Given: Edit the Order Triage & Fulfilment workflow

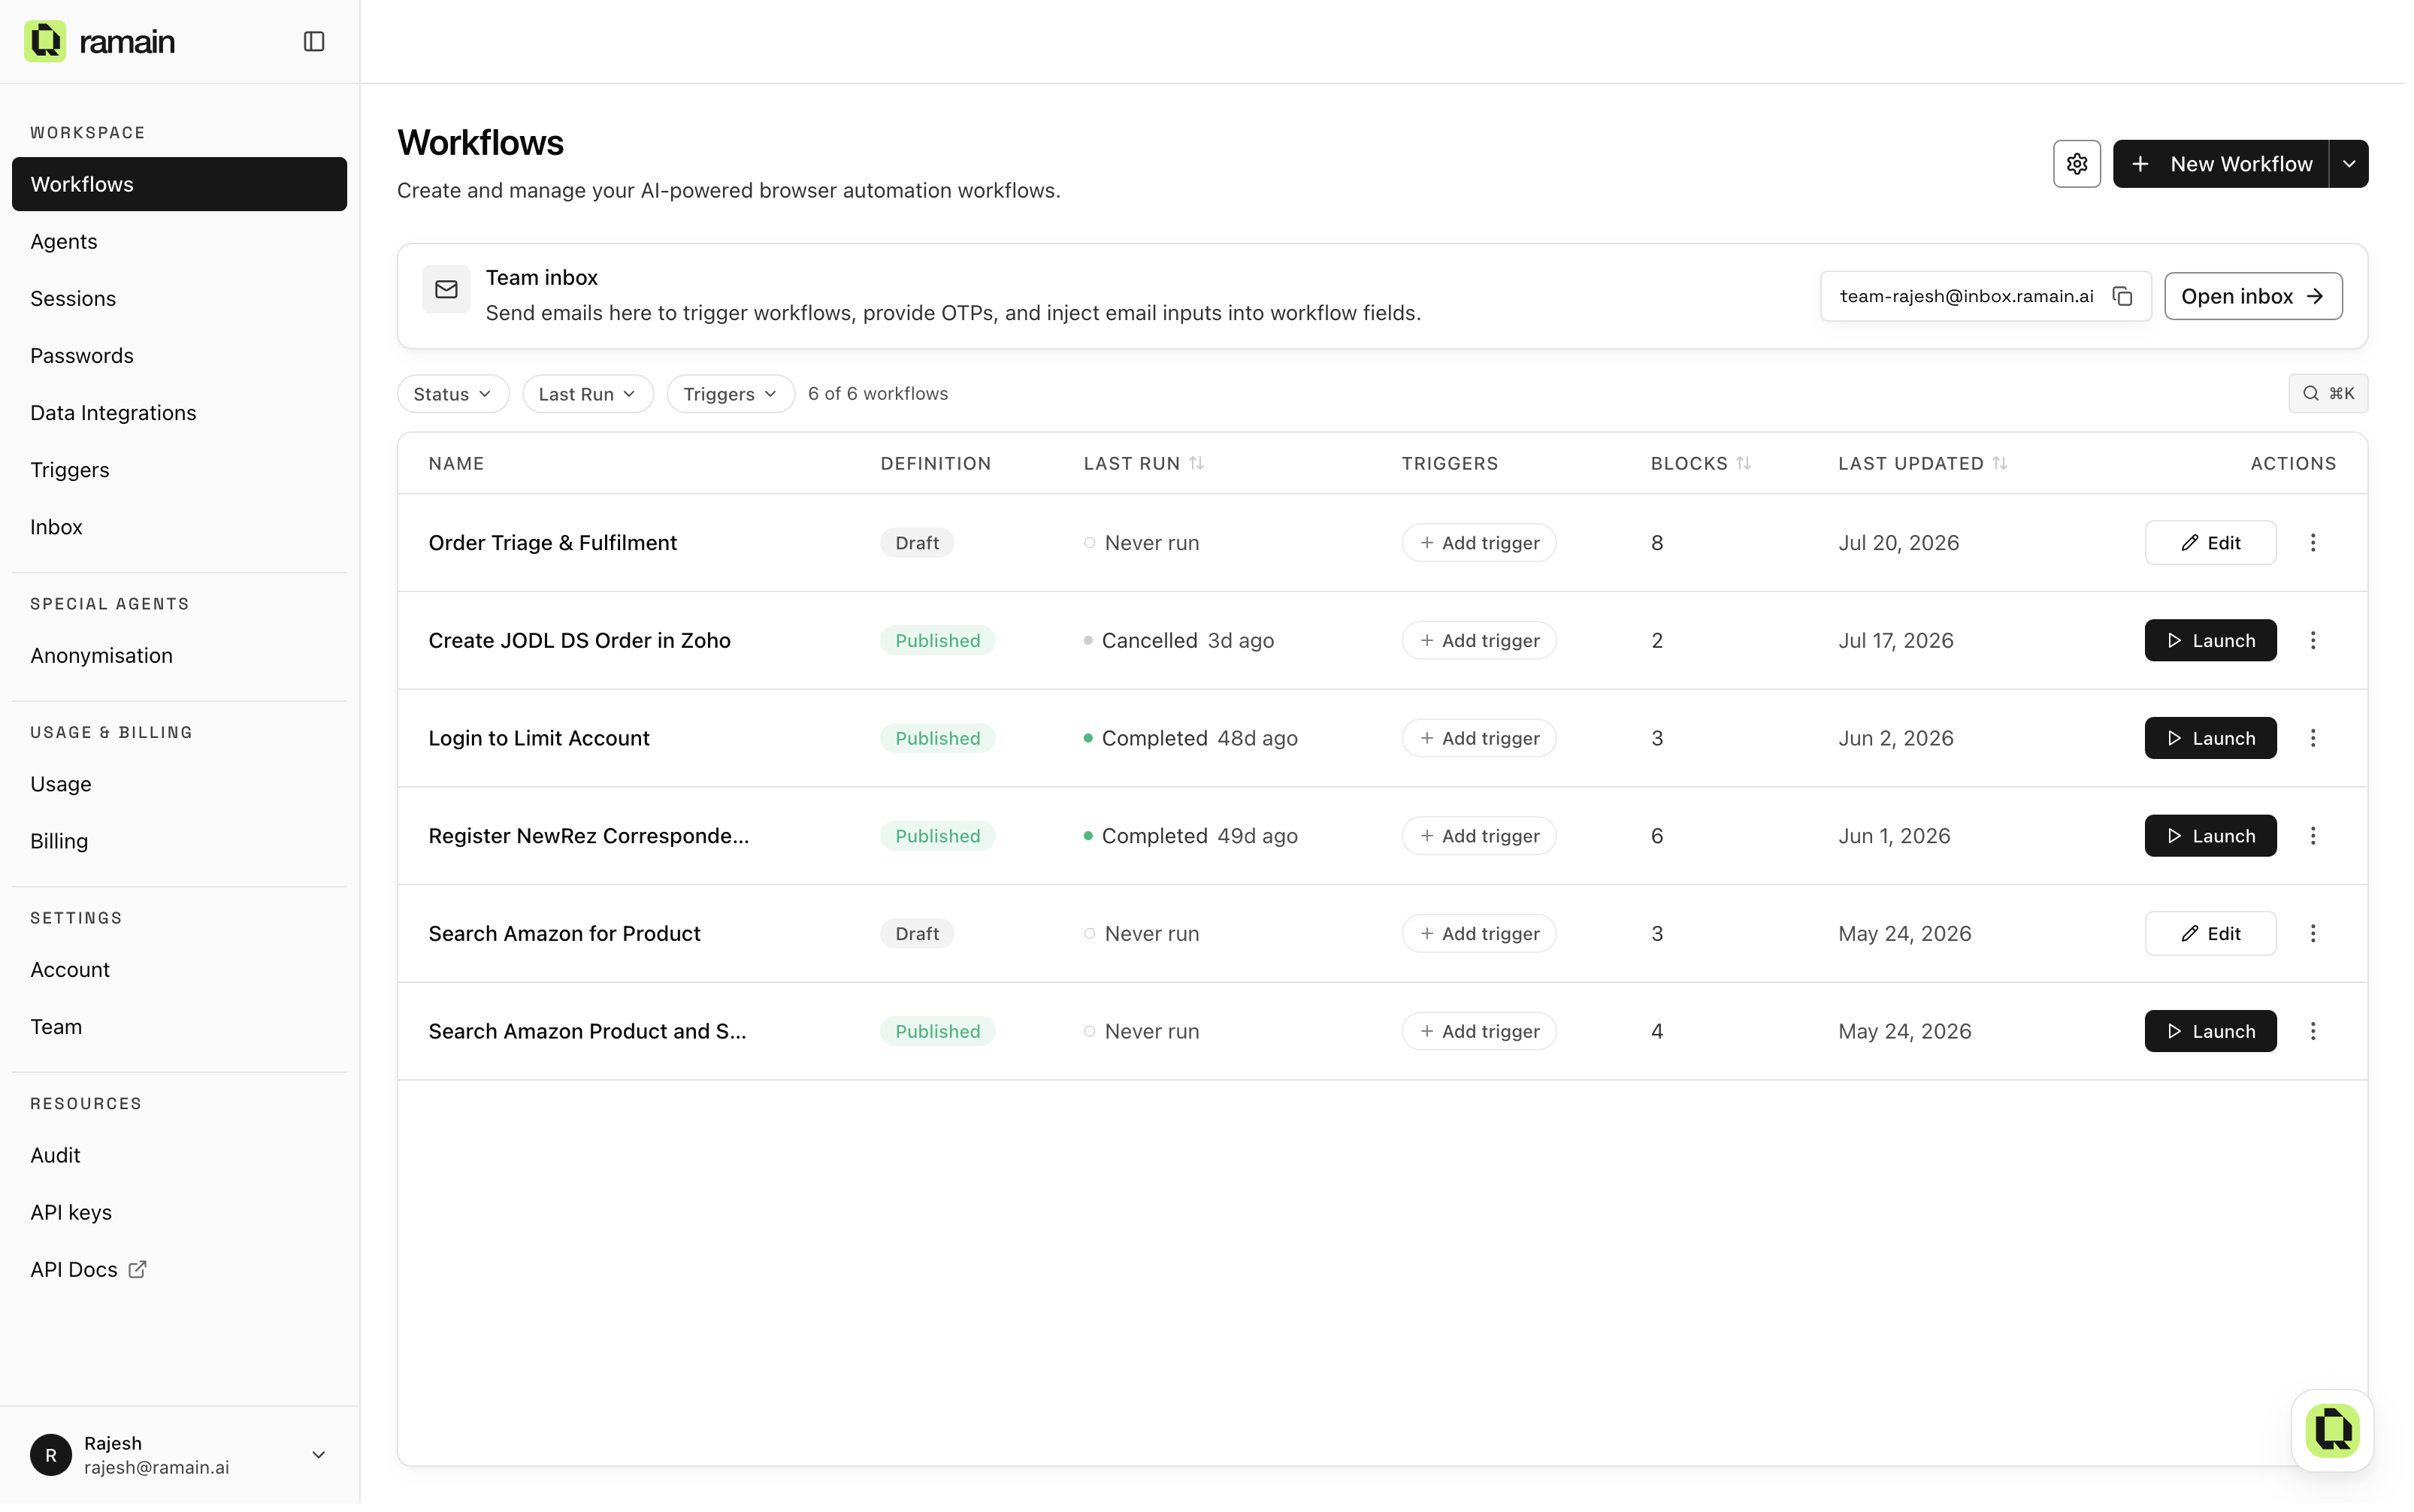Looking at the screenshot, I should tap(2210, 543).
